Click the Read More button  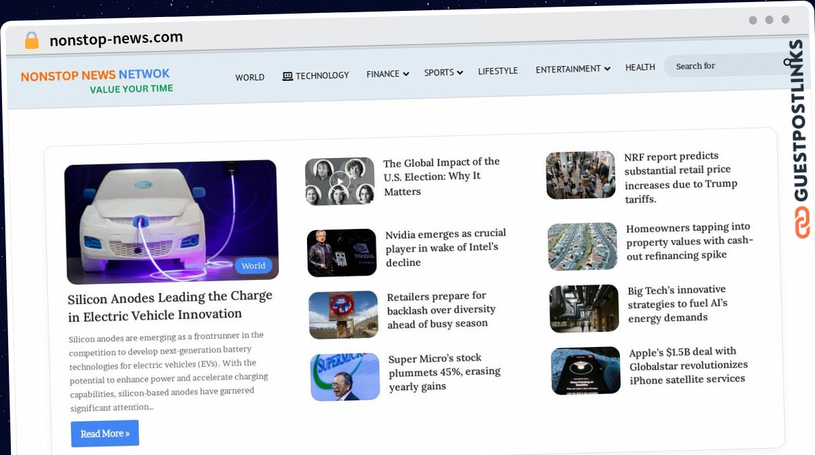click(x=105, y=433)
